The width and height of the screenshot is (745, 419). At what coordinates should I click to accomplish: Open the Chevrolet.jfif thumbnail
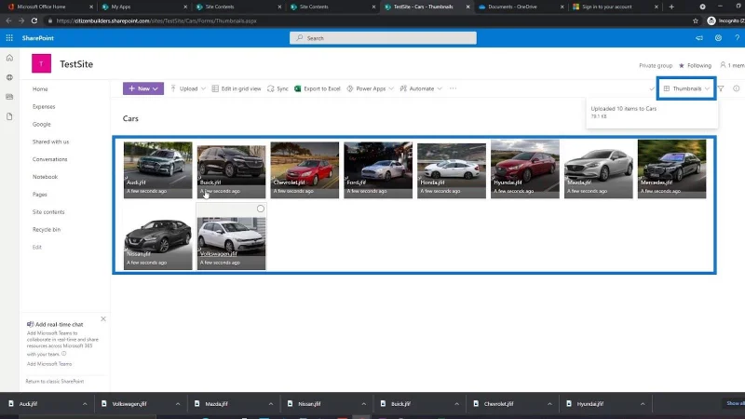click(x=305, y=169)
